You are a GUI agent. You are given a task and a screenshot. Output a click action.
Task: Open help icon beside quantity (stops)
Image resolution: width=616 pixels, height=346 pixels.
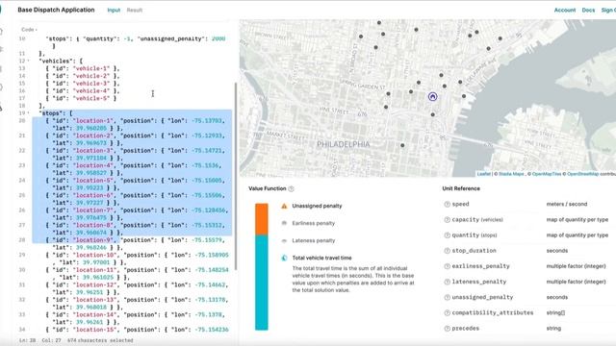(447, 235)
